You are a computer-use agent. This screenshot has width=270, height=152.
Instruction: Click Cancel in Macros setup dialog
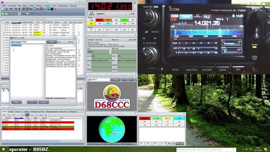pos(43,102)
